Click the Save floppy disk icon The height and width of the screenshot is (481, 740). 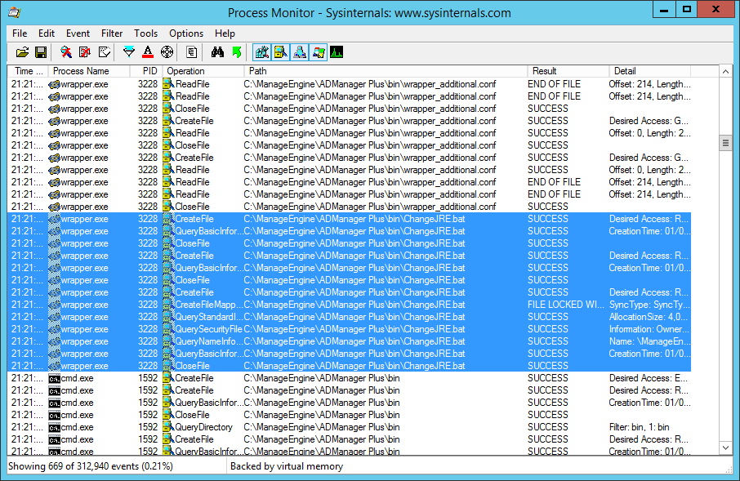tap(41, 52)
